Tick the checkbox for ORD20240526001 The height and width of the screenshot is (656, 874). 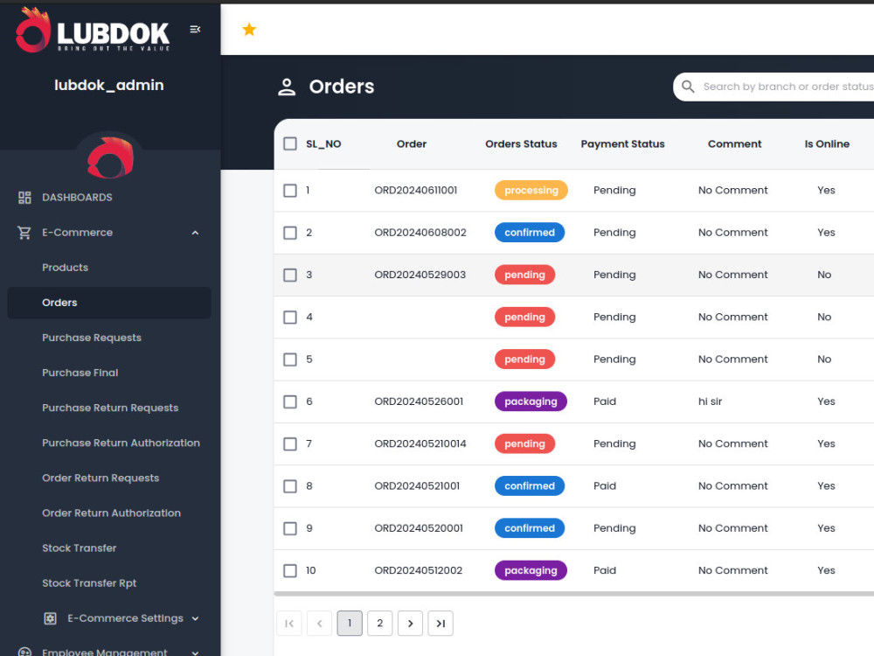(290, 401)
